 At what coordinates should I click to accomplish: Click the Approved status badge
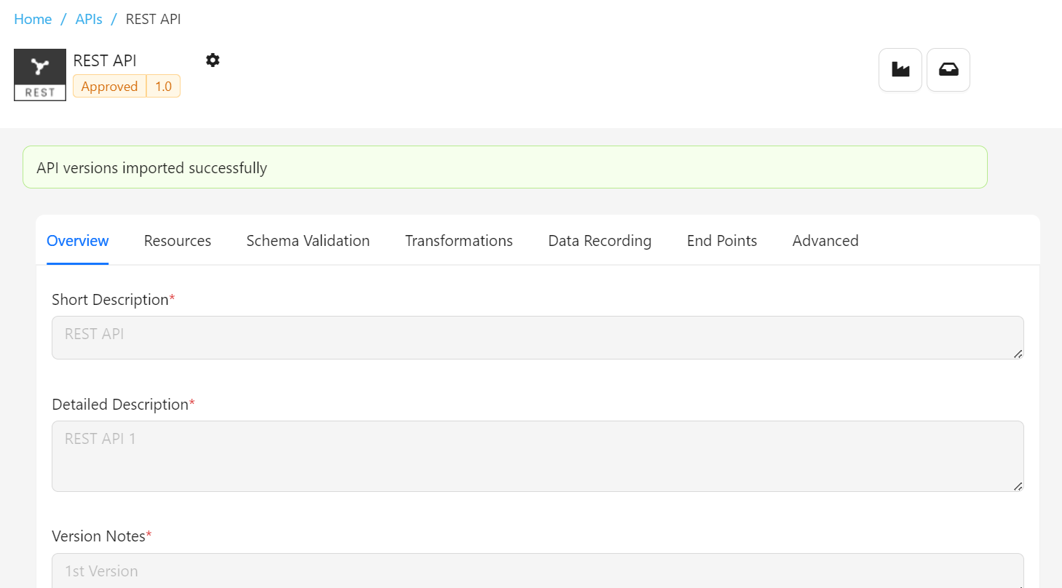click(109, 87)
